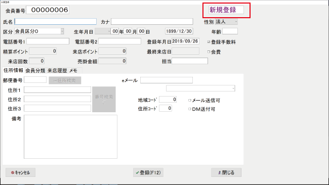Screen dimensions: 329x185
Task: Click the 年齢 age field
Action: coord(230,31)
